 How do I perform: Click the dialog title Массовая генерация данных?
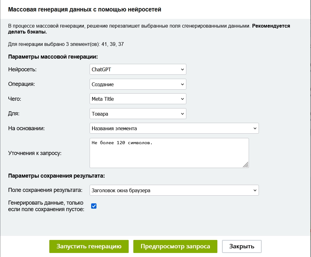pos(85,10)
